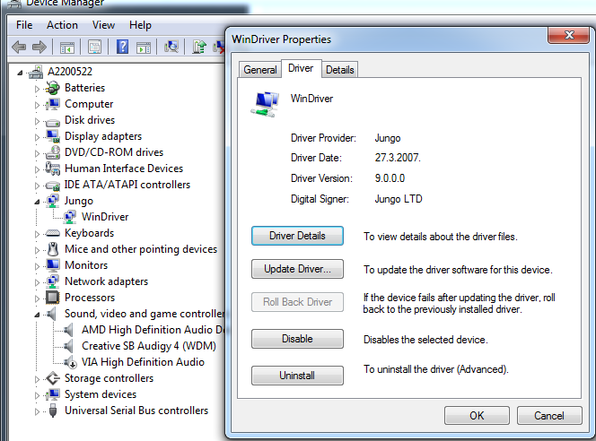This screenshot has height=441, width=596.
Task: Close the WinDriver Properties dialog
Action: tap(569, 35)
